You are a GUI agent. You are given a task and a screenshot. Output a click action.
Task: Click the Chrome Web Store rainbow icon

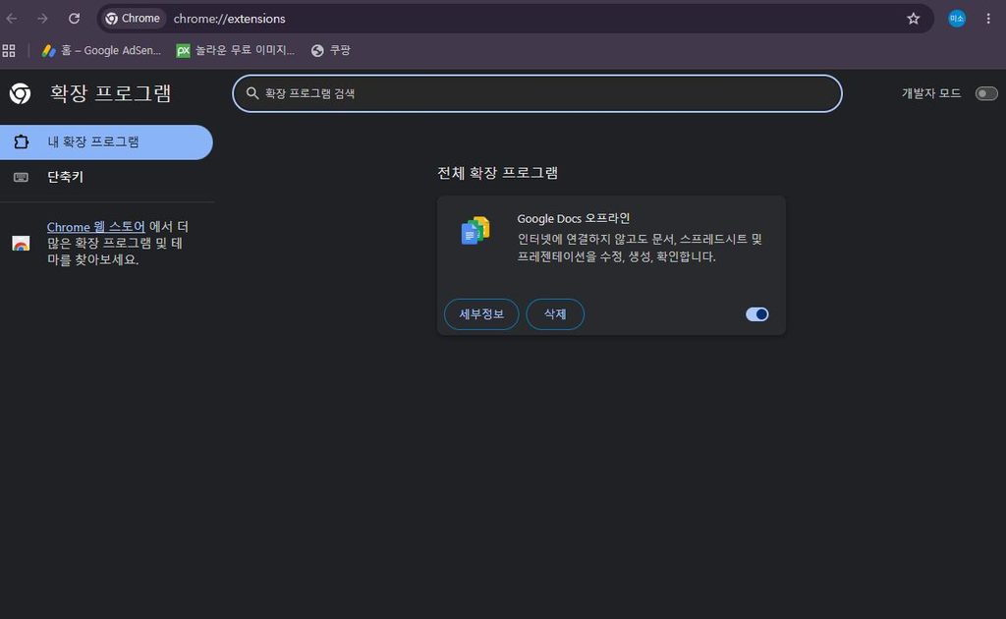21,244
